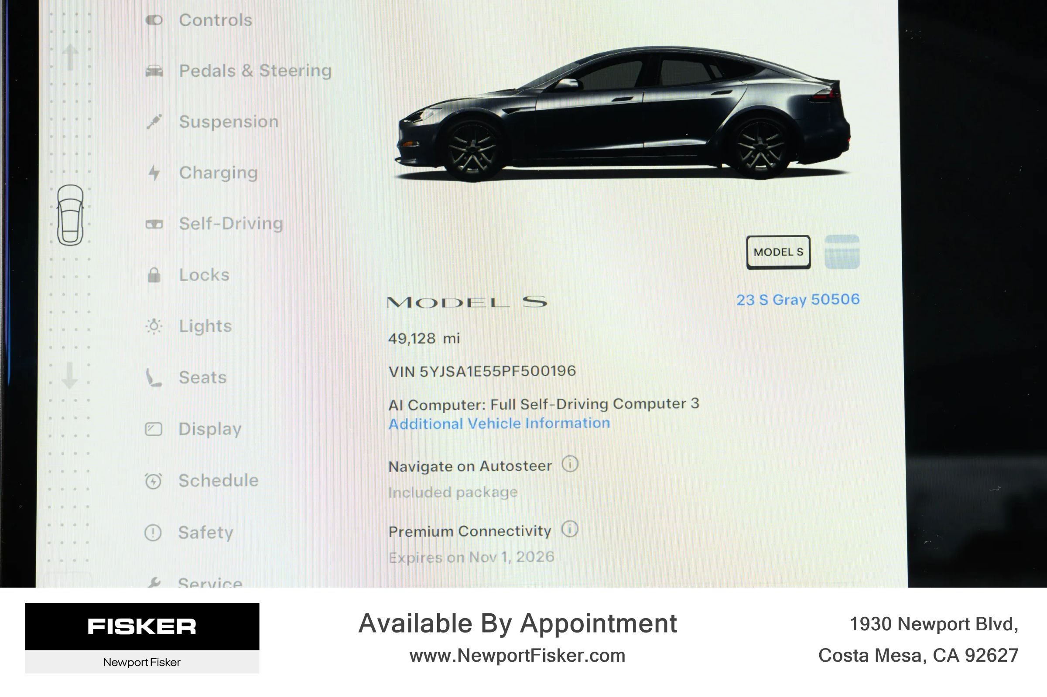Viewport: 1047px width, 697px height.
Task: Show info for Navigate on Autosteer
Action: point(570,464)
